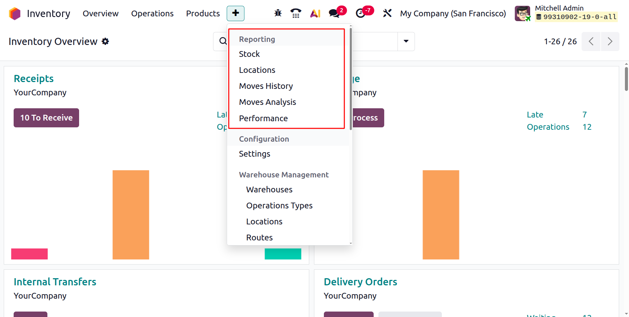Click the search magnifier in the search bar

point(223,41)
